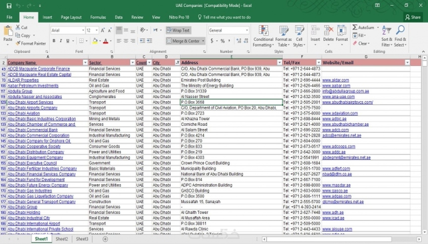This screenshot has height=244, width=428.
Task: Open the Format as Table gallery
Action: pyautogui.click(x=283, y=36)
